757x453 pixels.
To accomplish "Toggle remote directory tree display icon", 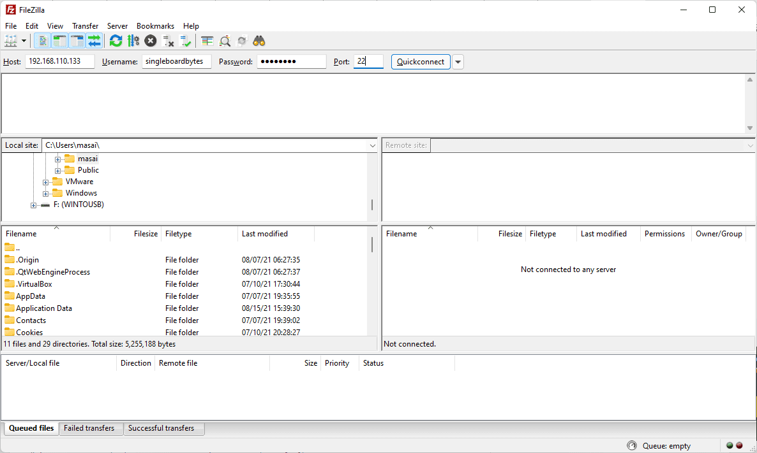I will coord(77,41).
